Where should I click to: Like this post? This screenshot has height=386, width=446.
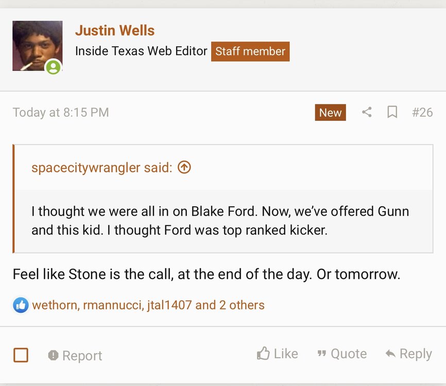coord(278,354)
